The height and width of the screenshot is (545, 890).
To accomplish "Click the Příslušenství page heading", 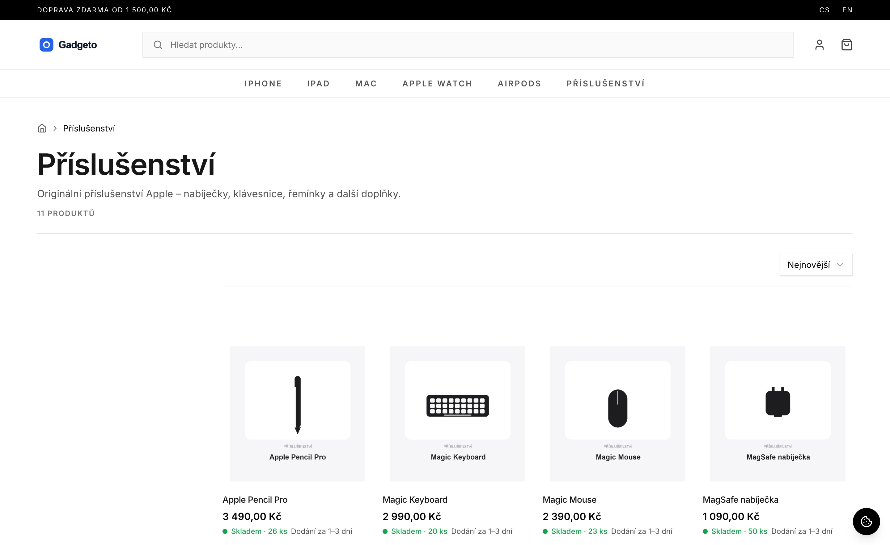I will [x=126, y=164].
